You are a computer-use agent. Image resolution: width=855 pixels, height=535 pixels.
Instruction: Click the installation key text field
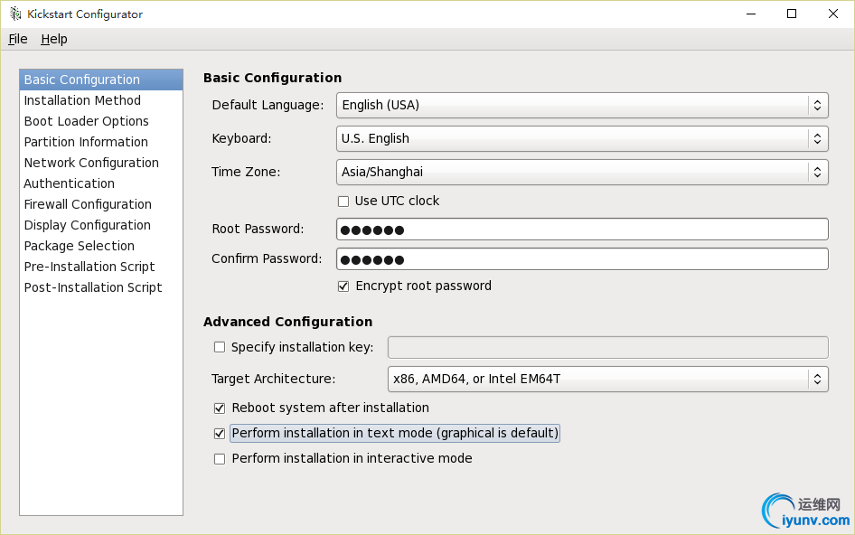608,347
